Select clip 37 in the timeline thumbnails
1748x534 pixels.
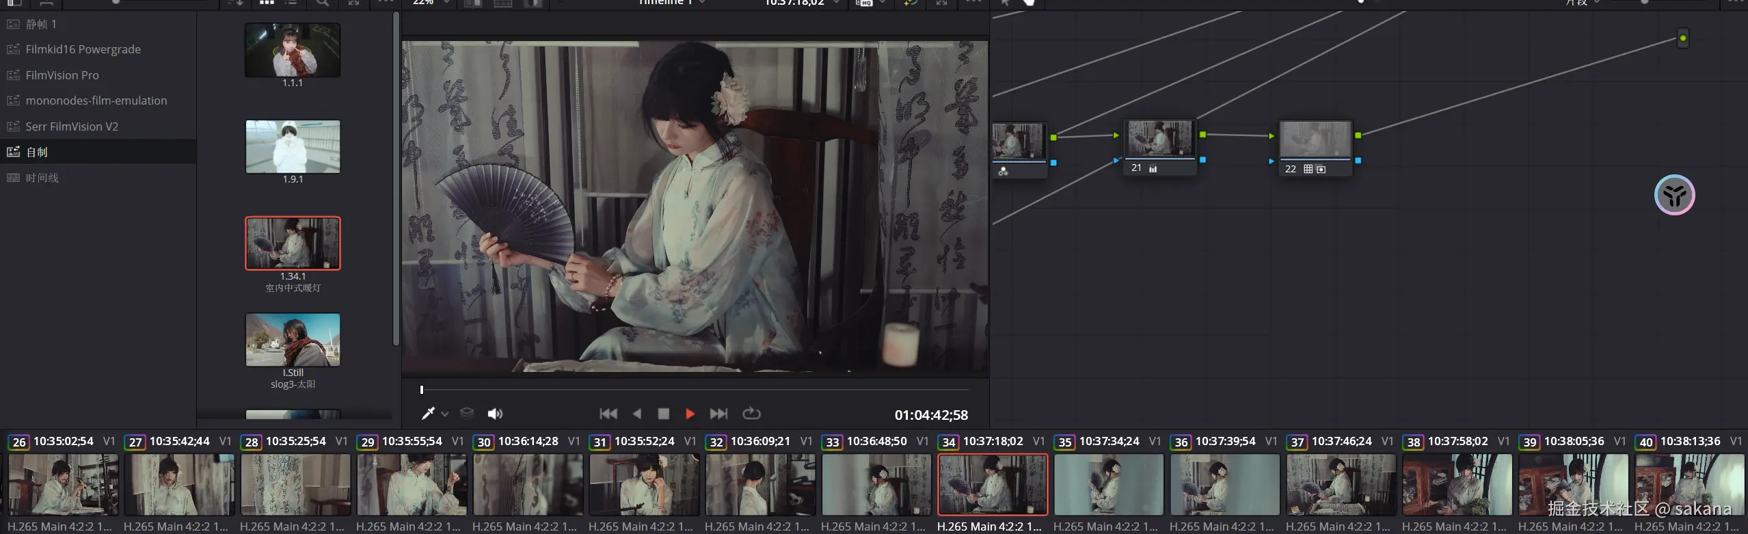tap(1341, 485)
